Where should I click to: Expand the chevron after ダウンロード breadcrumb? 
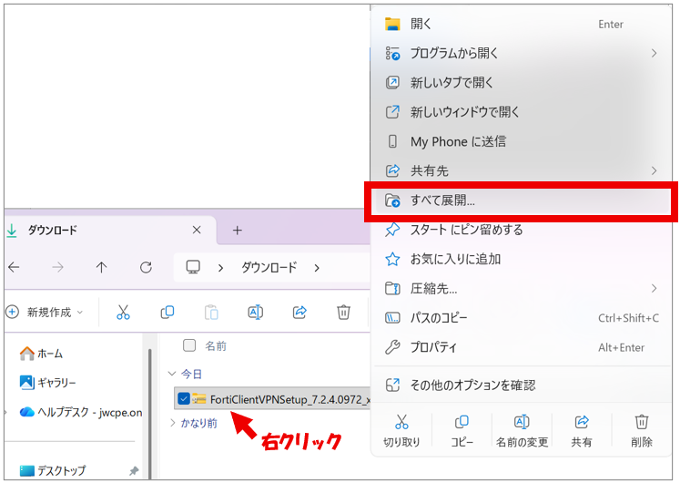(x=317, y=268)
